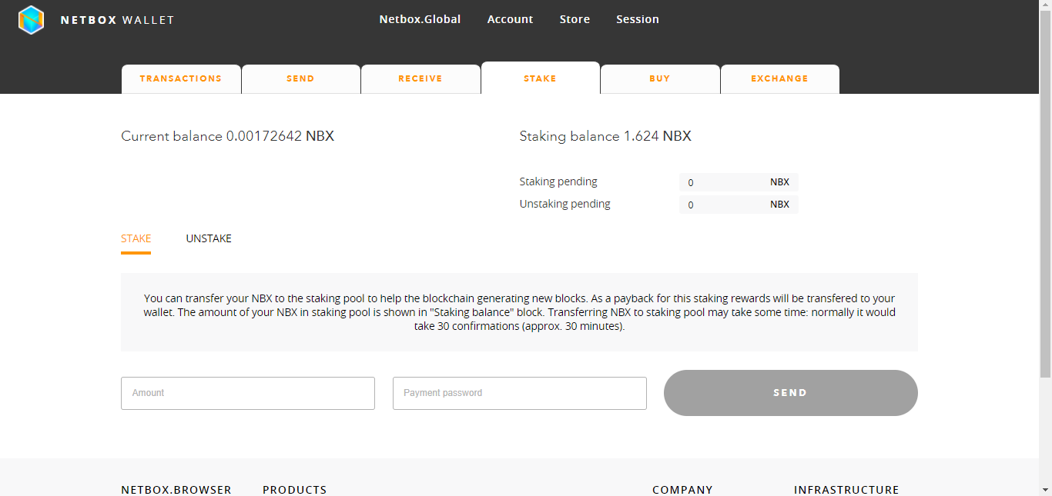Click the Current balance 0.00172642 NBX text

[227, 136]
